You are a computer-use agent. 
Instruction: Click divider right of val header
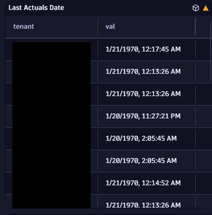tap(195, 27)
